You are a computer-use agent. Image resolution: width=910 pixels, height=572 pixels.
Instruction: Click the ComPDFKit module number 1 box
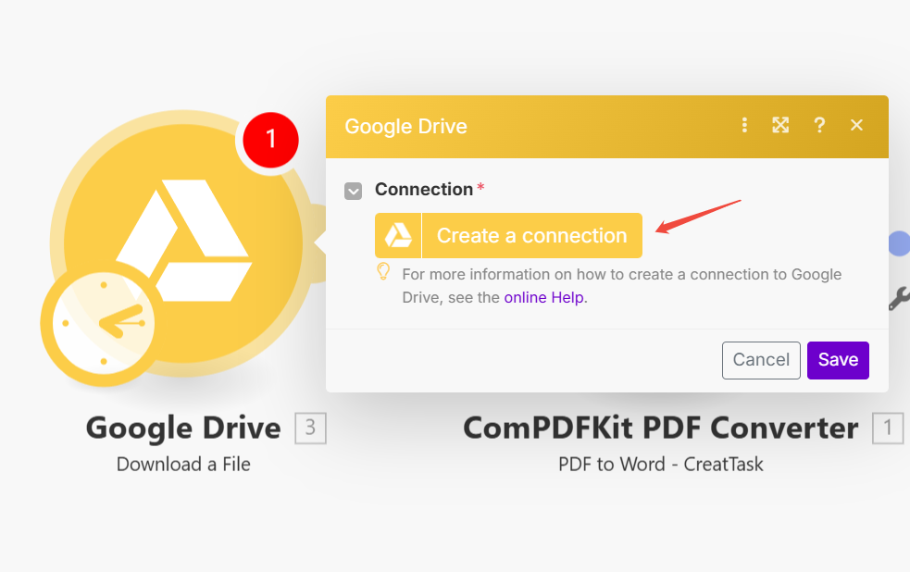tap(888, 429)
